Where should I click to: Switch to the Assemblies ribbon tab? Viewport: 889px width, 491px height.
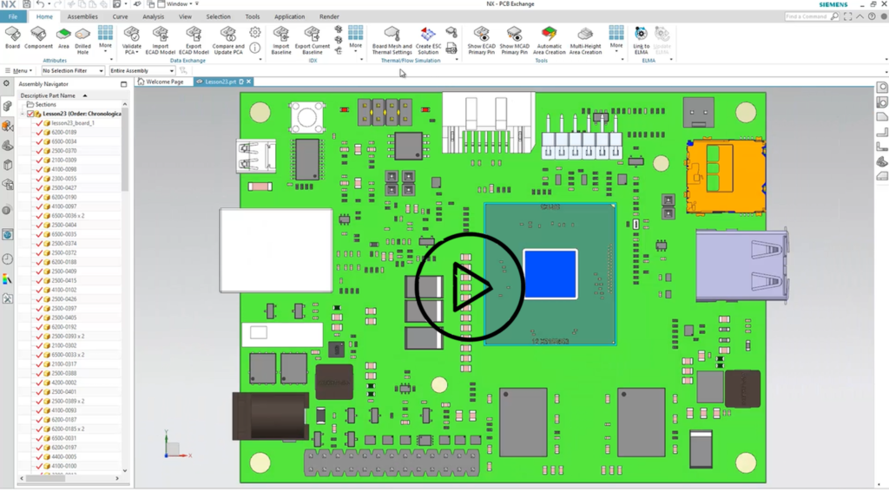click(82, 16)
